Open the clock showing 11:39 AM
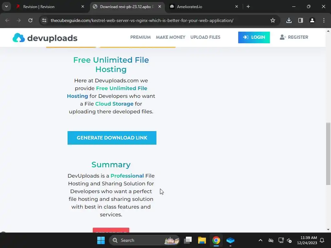331x248 pixels. [x=307, y=240]
